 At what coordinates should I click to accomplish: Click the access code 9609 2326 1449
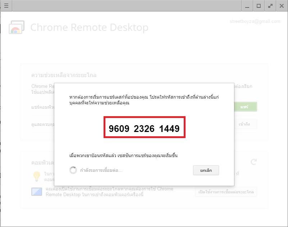(x=145, y=128)
